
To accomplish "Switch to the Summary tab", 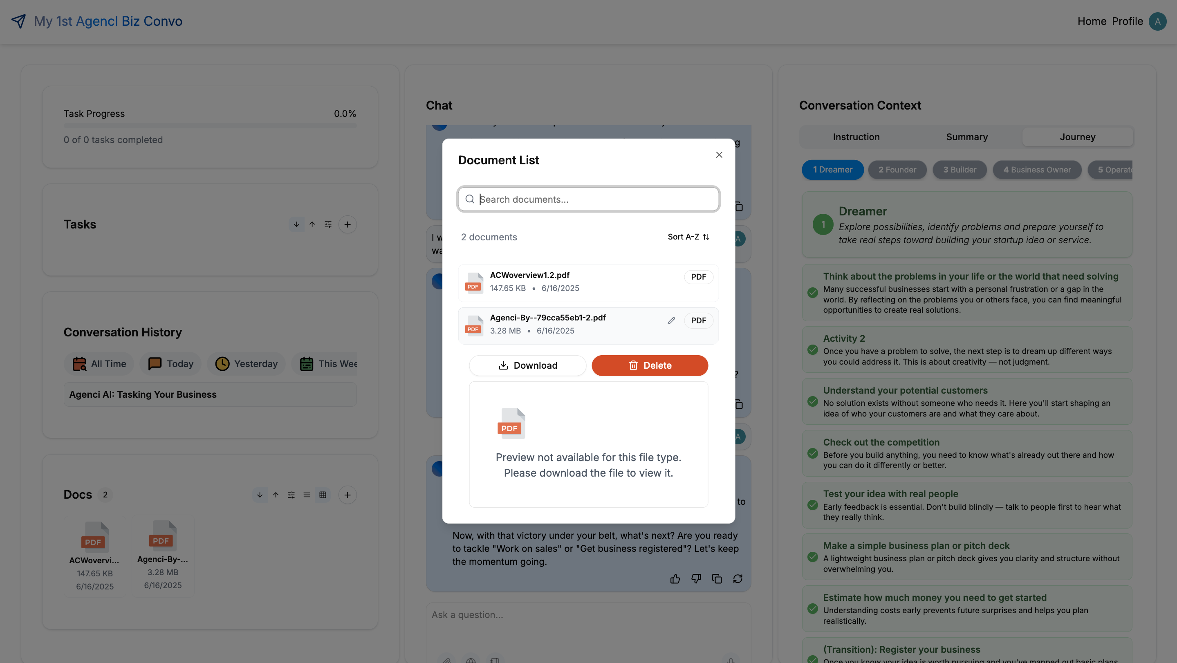I will (966, 137).
